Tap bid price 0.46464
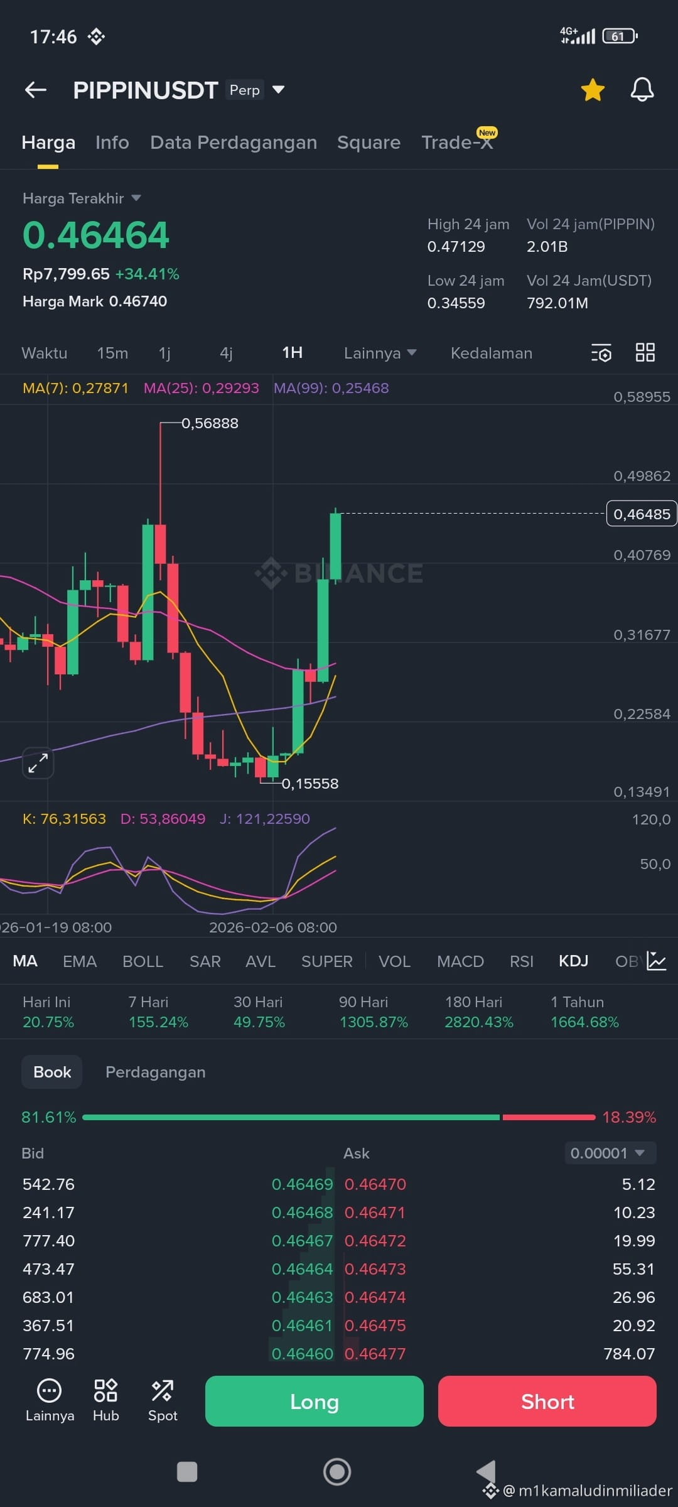The width and height of the screenshot is (678, 1507). coord(303,1269)
